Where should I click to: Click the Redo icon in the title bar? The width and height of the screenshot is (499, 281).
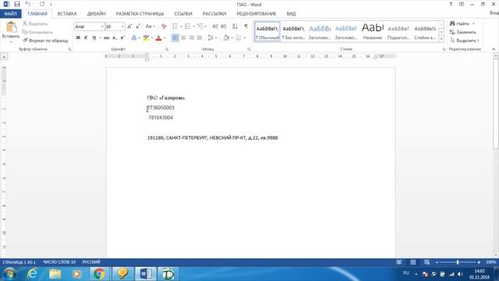(x=42, y=4)
